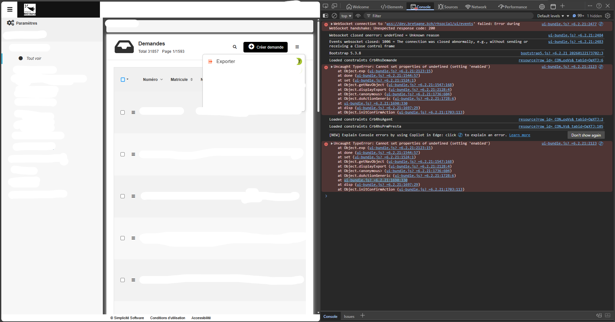Open the inspect element picker tool

click(325, 6)
